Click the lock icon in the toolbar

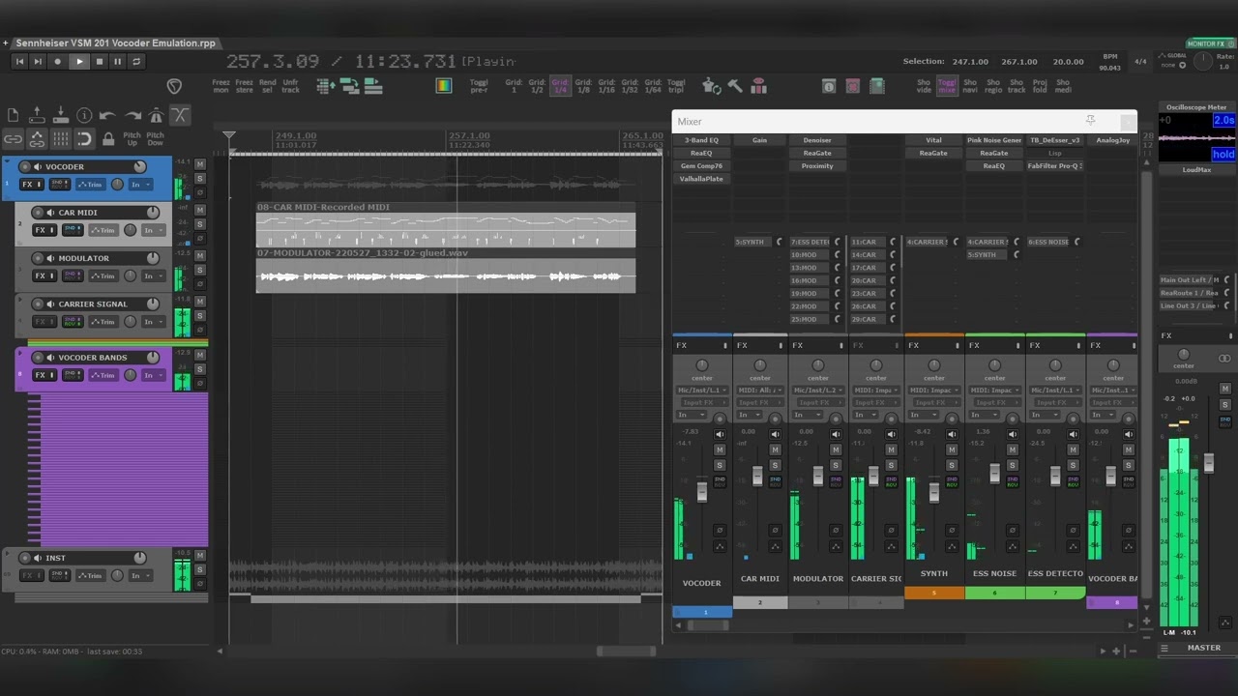pos(108,139)
